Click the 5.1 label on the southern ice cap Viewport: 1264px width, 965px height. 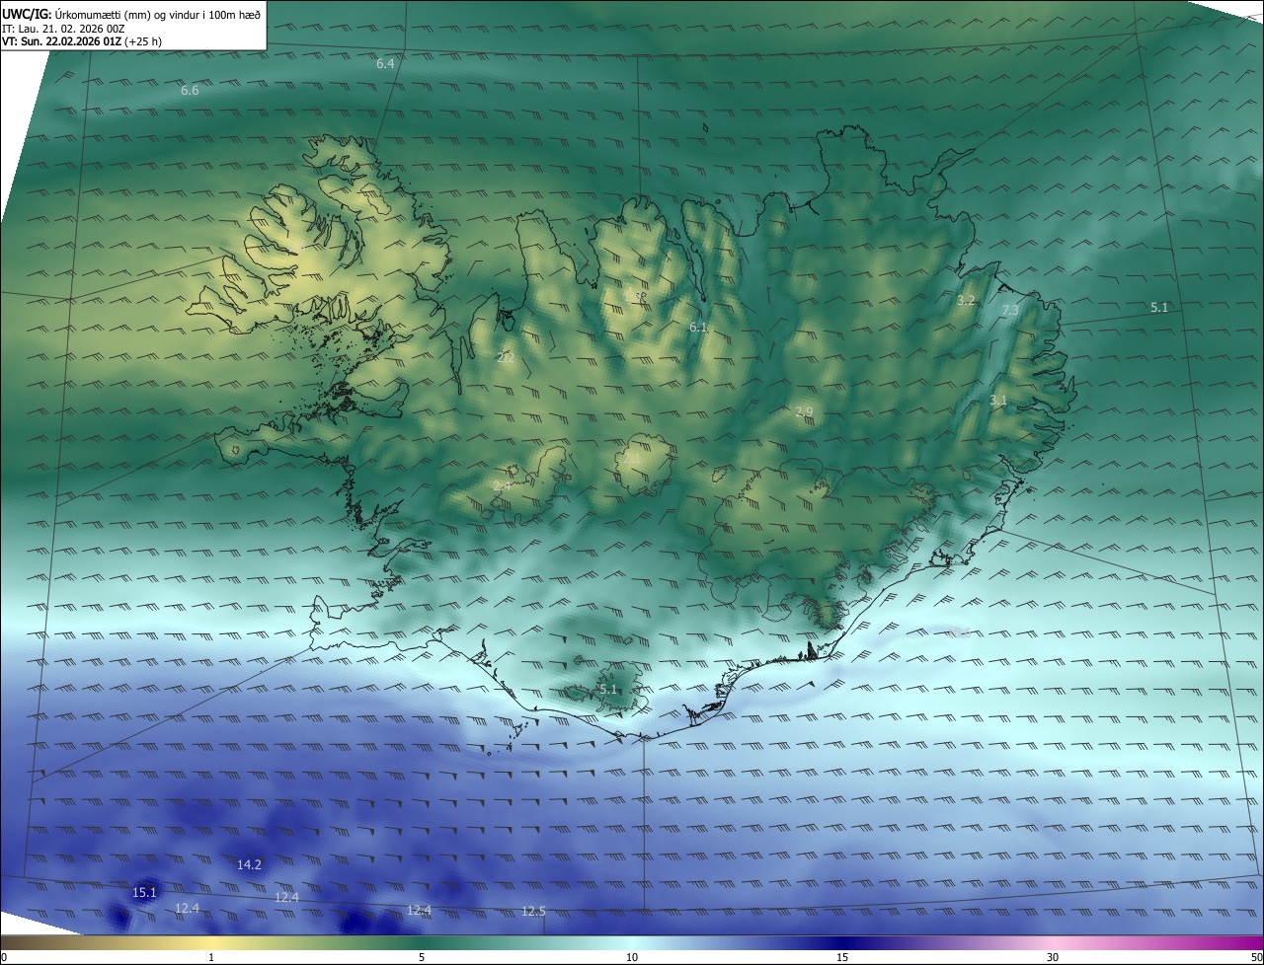point(608,689)
